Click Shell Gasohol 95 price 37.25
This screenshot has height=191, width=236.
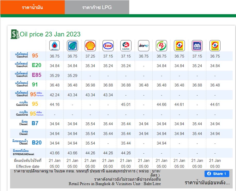coord(90,56)
